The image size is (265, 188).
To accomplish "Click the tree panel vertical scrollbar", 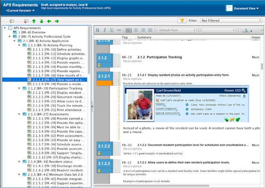I will point(89,50).
